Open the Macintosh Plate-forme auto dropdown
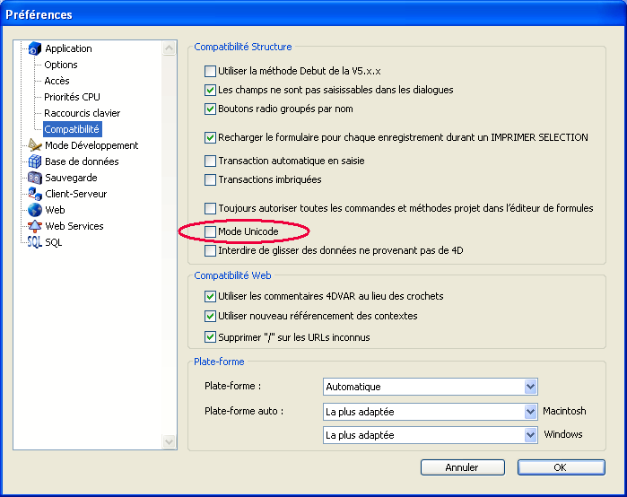The height and width of the screenshot is (497, 627). point(529,412)
